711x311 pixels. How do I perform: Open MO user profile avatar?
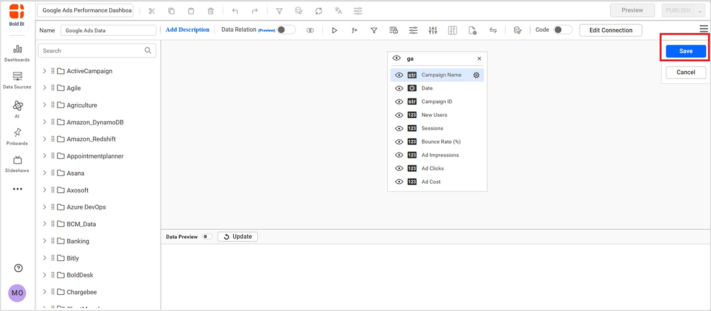(x=17, y=293)
